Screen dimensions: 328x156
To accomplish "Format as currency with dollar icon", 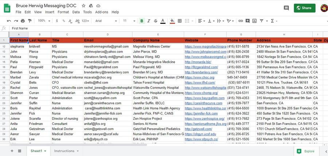I will click(x=57, y=21).
